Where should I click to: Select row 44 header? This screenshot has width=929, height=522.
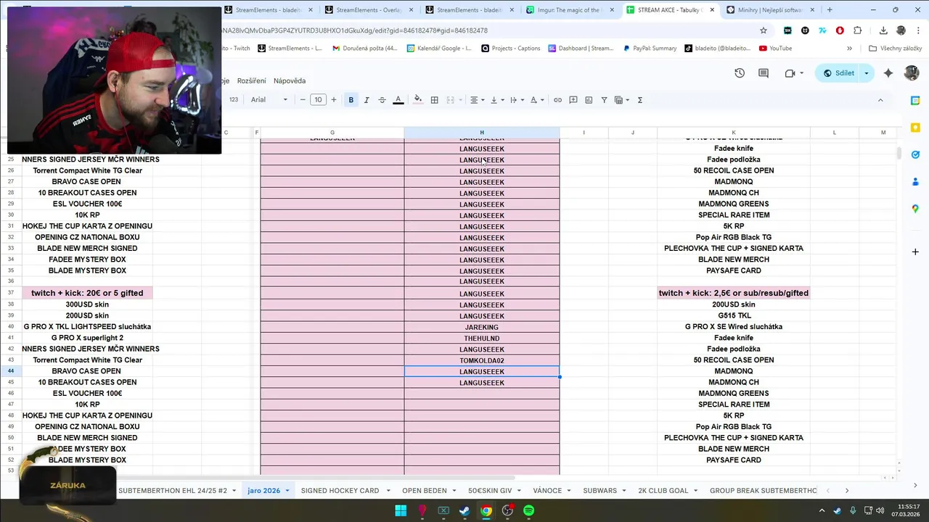tap(11, 371)
